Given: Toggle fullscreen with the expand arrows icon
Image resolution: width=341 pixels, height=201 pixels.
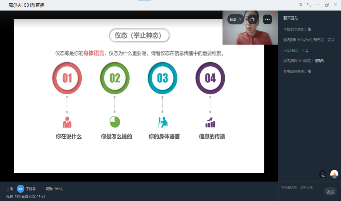Looking at the screenshot, I should point(309,5).
